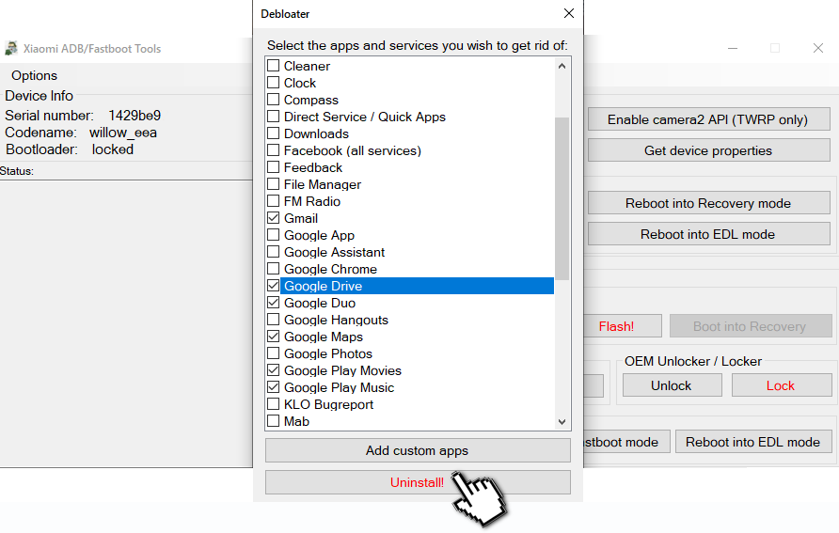The image size is (839, 533).
Task: Click the app list scroll-up arrow
Action: 562,67
